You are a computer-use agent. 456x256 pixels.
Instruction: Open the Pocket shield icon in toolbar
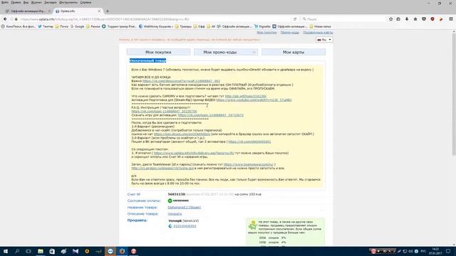coord(424,19)
